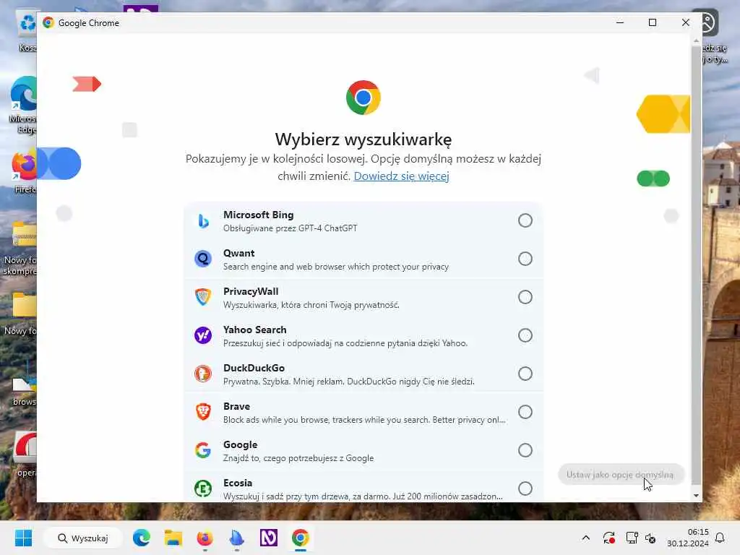Click the 'Yahoo Search' name text
This screenshot has height=555, width=740.
pyautogui.click(x=255, y=330)
